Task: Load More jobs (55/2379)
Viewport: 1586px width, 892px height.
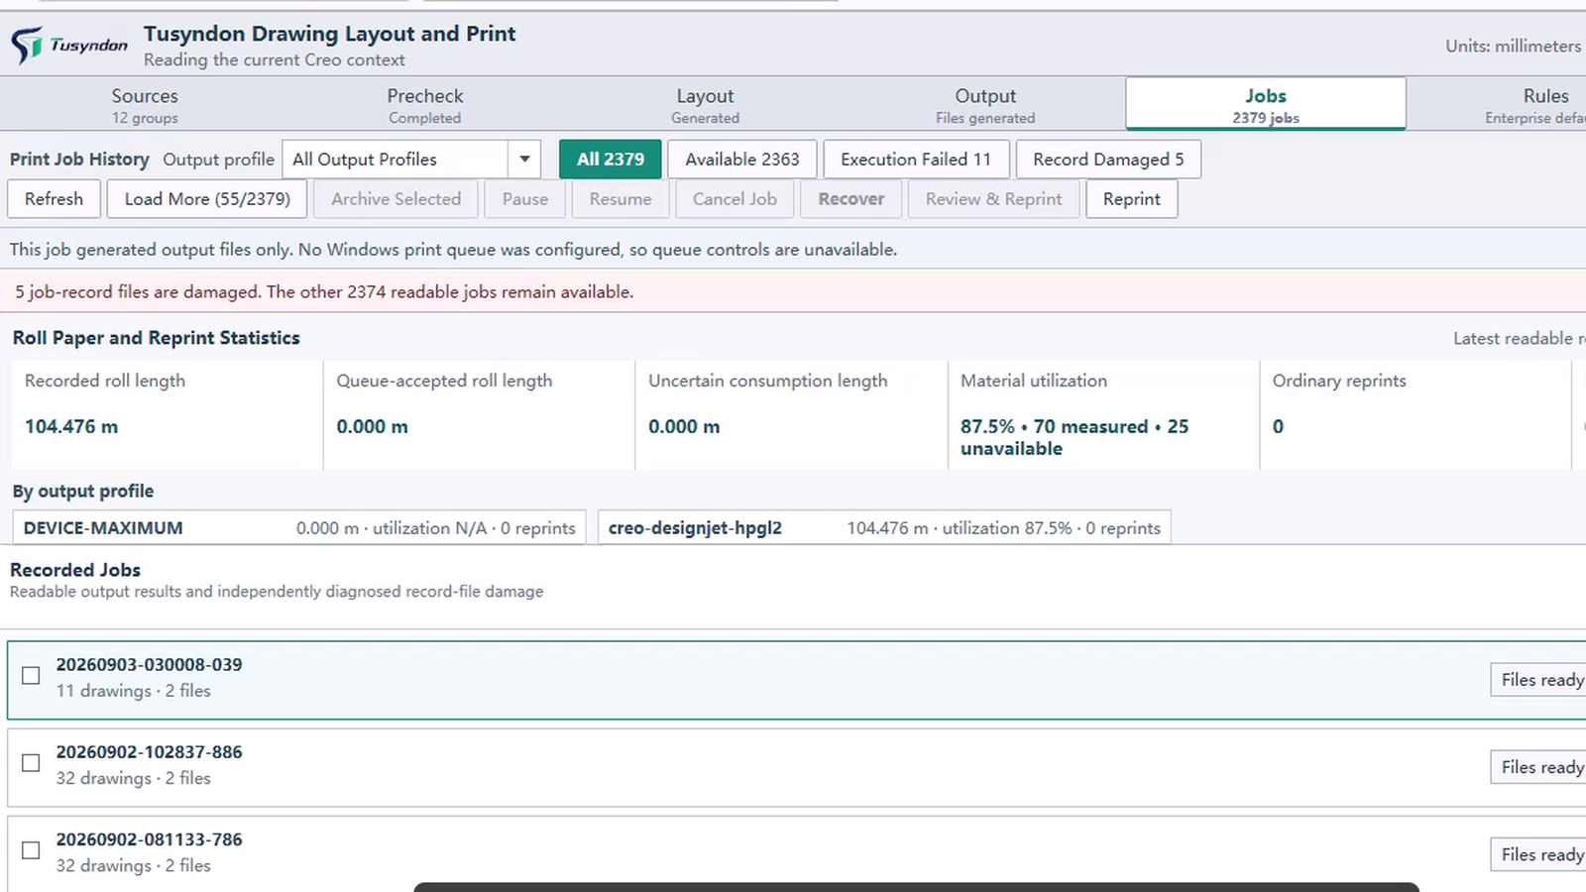Action: tap(207, 198)
